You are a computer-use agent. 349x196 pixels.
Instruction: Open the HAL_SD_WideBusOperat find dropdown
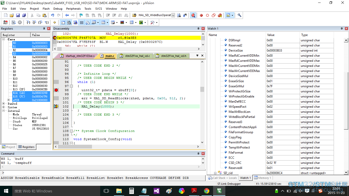pos(173,15)
